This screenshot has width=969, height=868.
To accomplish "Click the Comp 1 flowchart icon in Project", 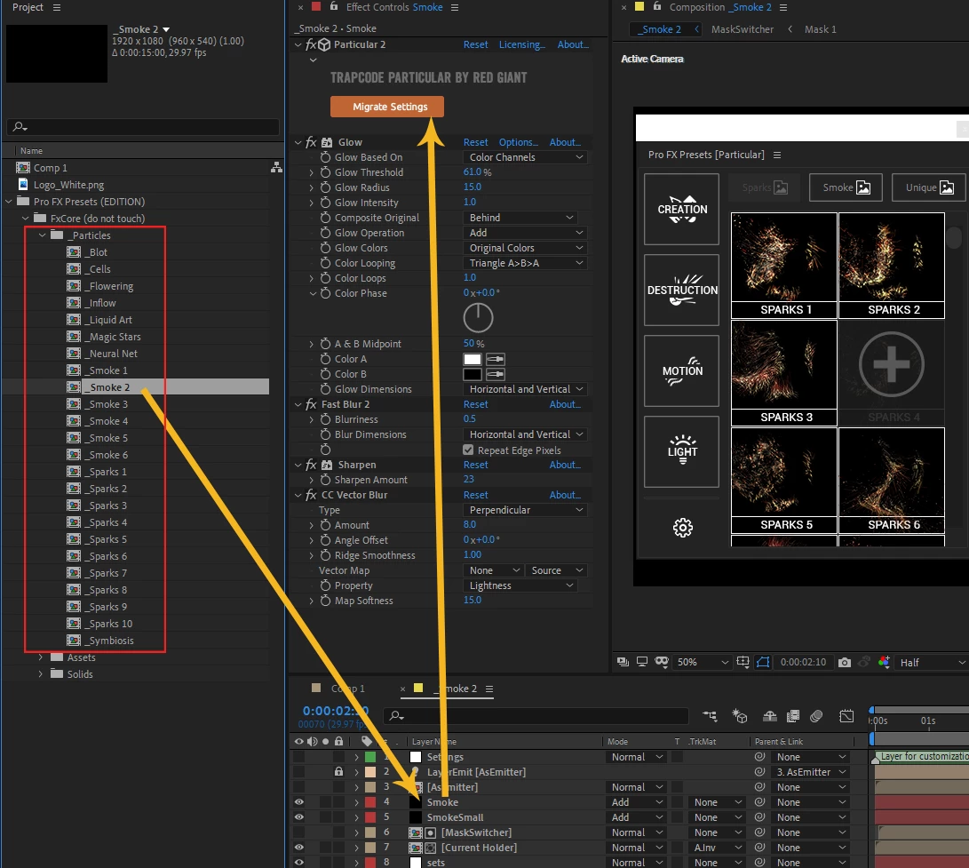I will coord(276,168).
